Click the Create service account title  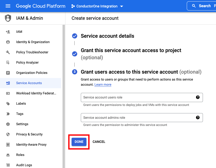click(x=95, y=18)
